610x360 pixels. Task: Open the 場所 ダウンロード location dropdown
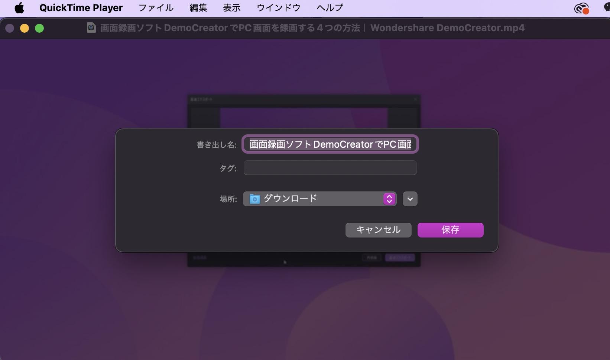[x=320, y=199]
